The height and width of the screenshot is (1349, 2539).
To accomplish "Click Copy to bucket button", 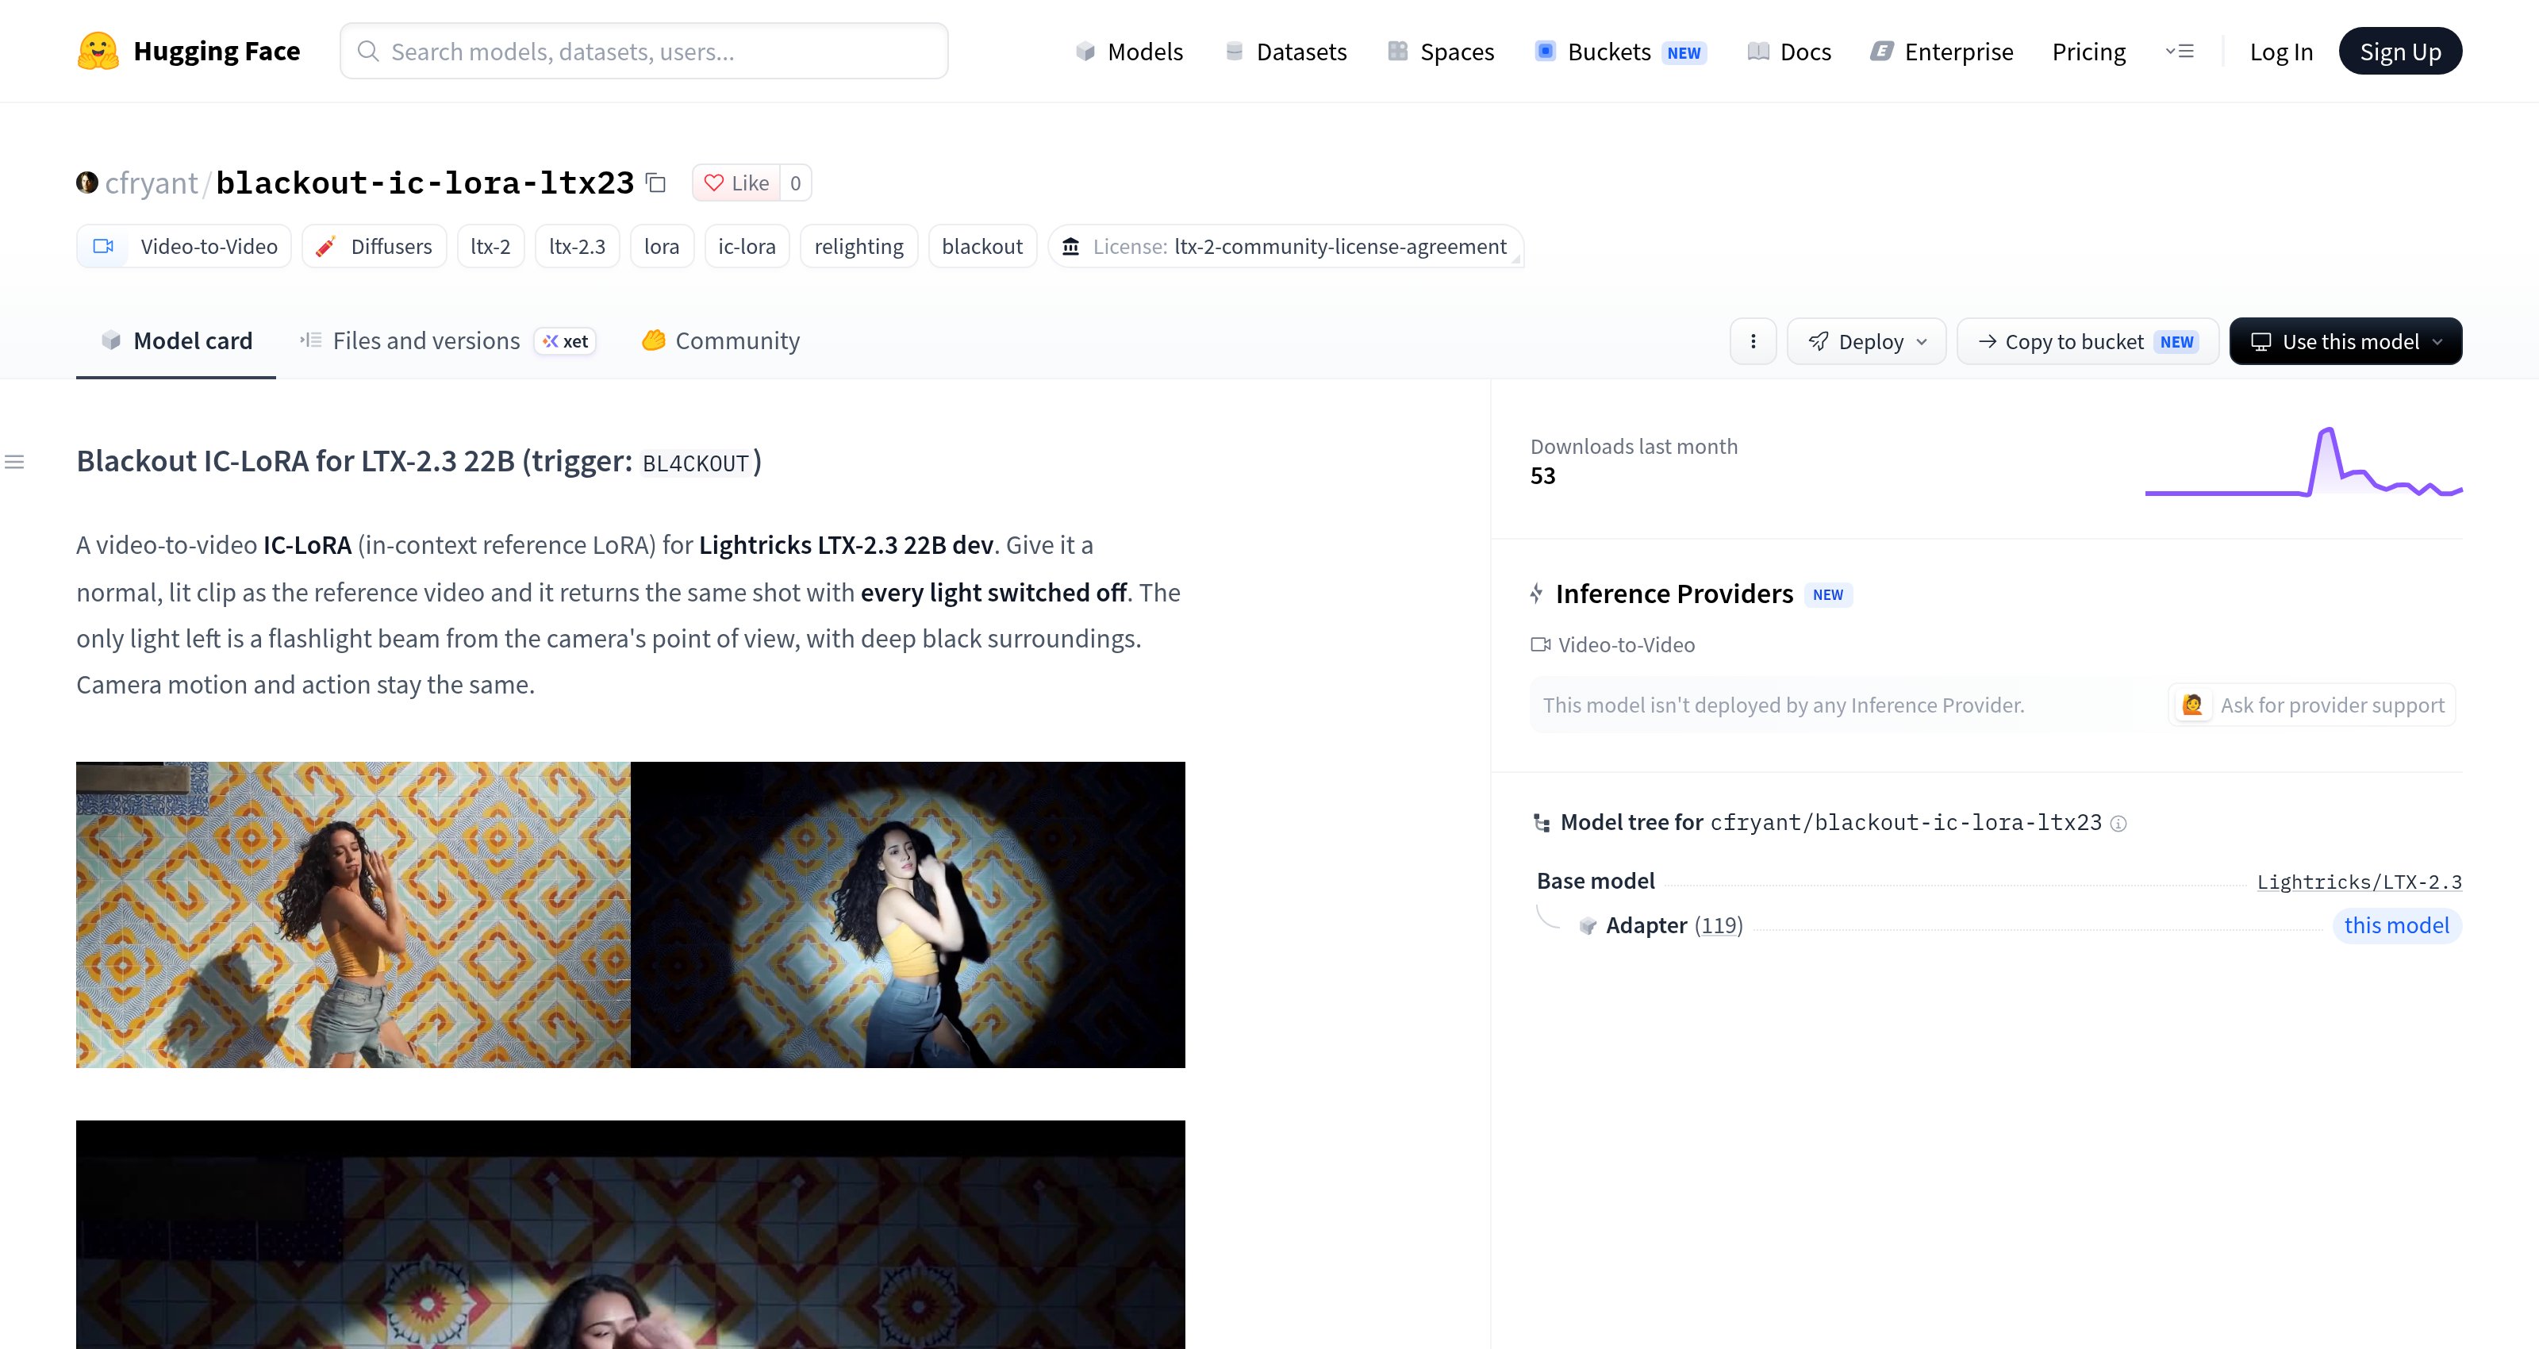I will pyautogui.click(x=2088, y=341).
